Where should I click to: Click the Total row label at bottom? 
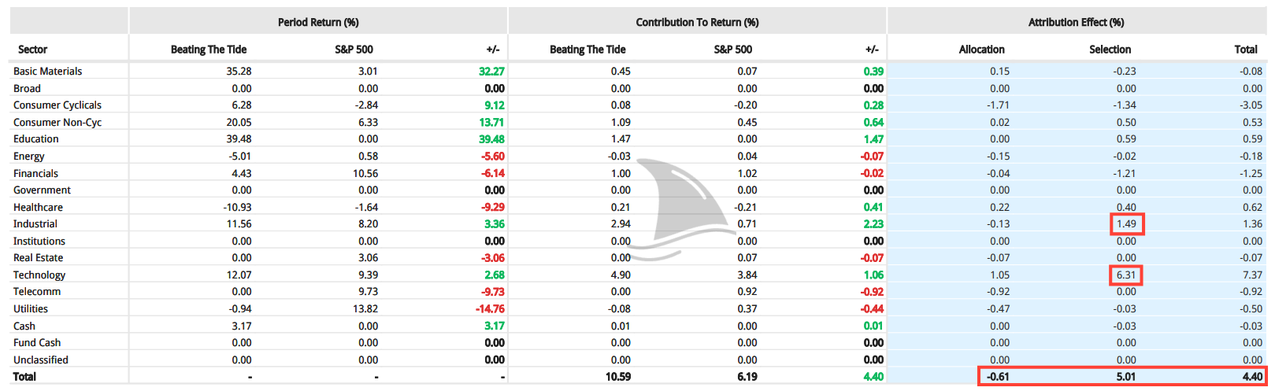pyautogui.click(x=24, y=377)
